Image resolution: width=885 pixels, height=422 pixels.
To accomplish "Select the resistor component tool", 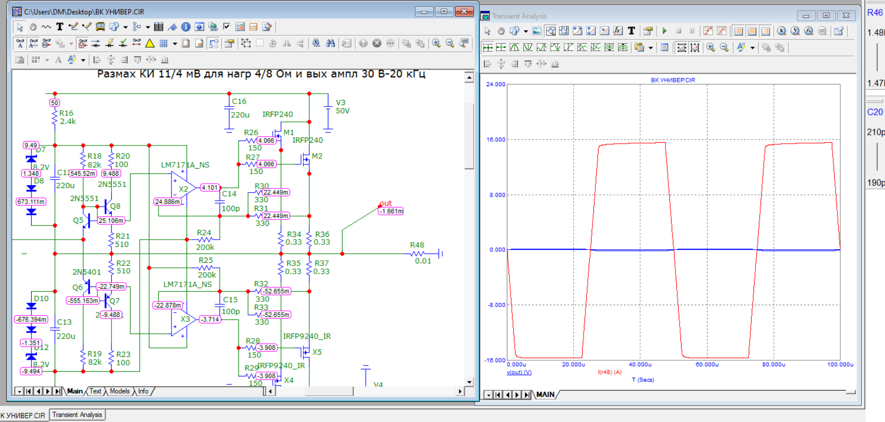I will pyautogui.click(x=46, y=27).
